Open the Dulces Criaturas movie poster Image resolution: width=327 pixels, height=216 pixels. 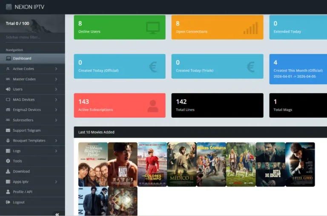coord(212,164)
